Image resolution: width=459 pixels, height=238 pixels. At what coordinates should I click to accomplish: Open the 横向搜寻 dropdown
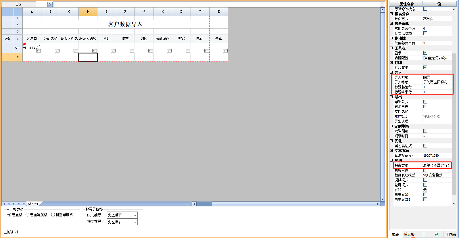pyautogui.click(x=122, y=222)
